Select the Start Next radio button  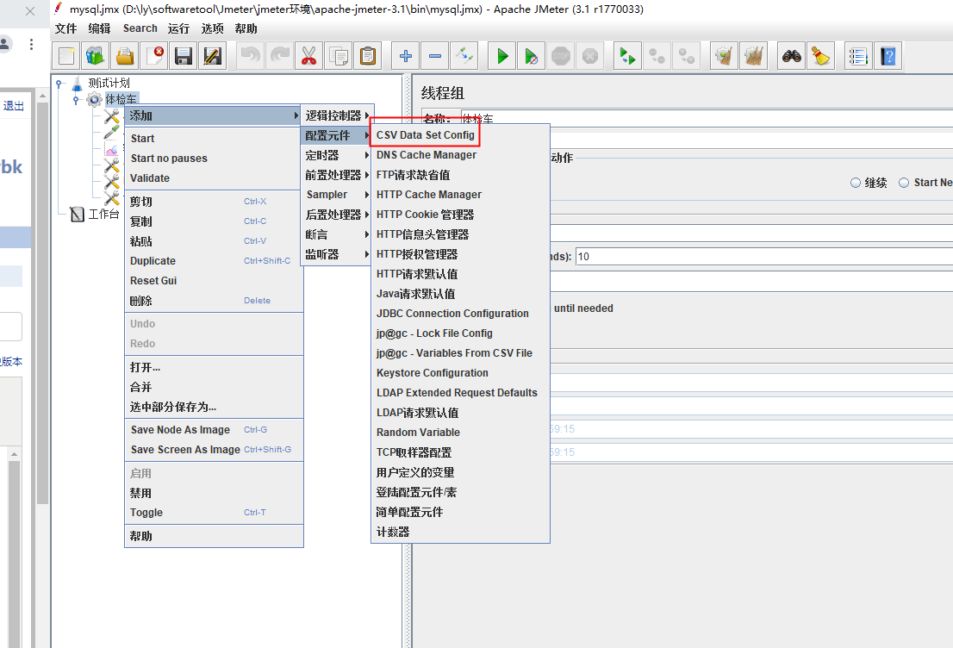[x=904, y=183]
